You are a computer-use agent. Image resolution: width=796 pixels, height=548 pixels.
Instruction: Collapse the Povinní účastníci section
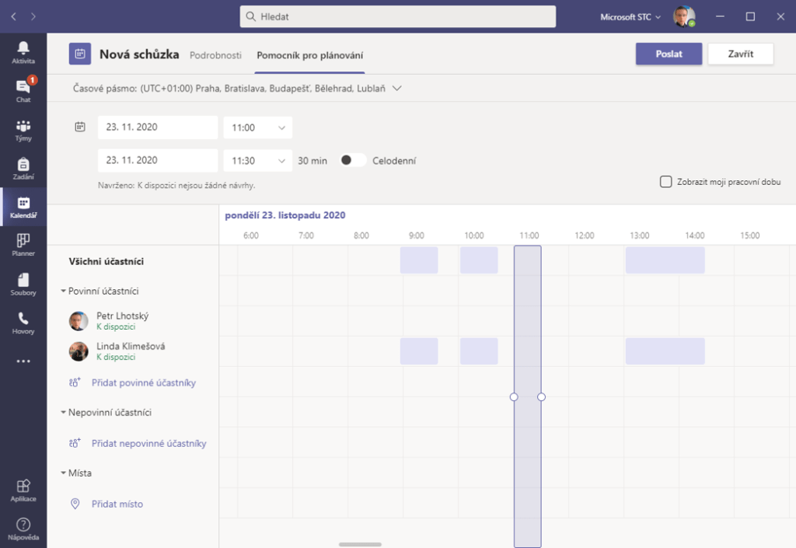click(x=64, y=291)
